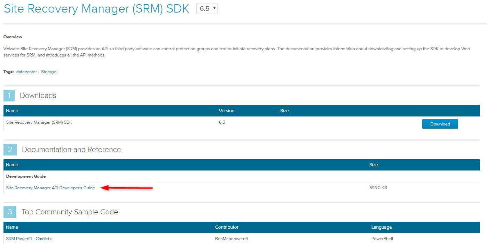
Task: Click the PowerShell language cell
Action: click(382, 239)
